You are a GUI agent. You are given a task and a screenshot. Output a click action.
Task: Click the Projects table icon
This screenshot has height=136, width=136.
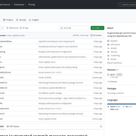(x=4, y=20)
